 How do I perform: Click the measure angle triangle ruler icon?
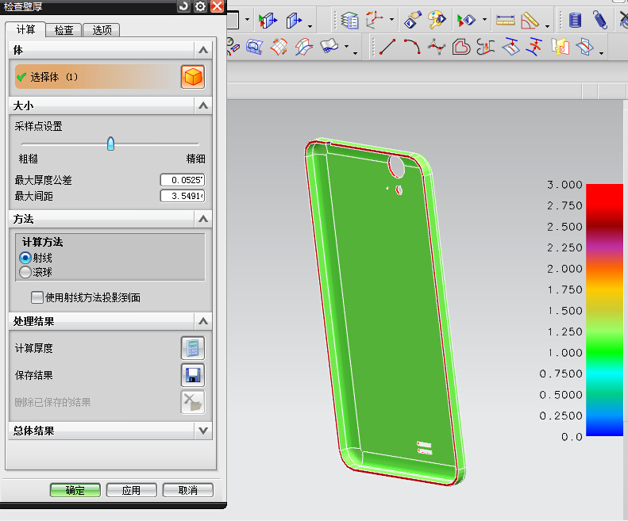point(530,20)
